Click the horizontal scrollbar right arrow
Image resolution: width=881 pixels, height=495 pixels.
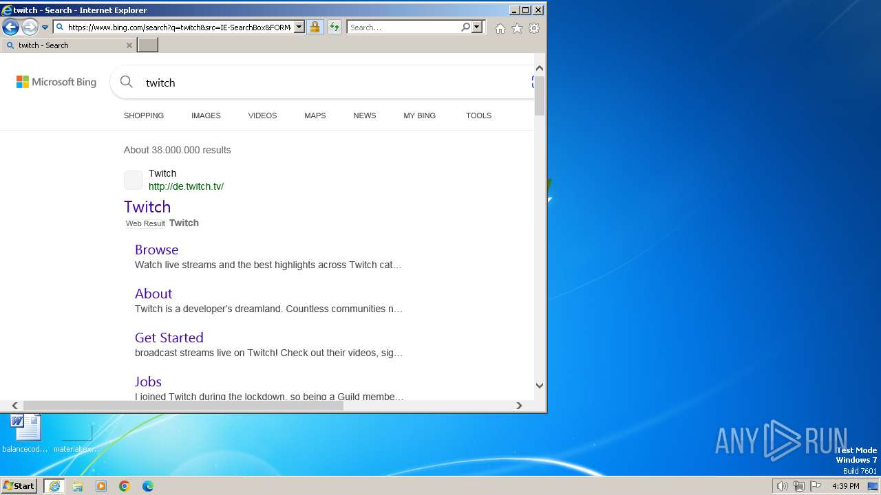pyautogui.click(x=520, y=406)
